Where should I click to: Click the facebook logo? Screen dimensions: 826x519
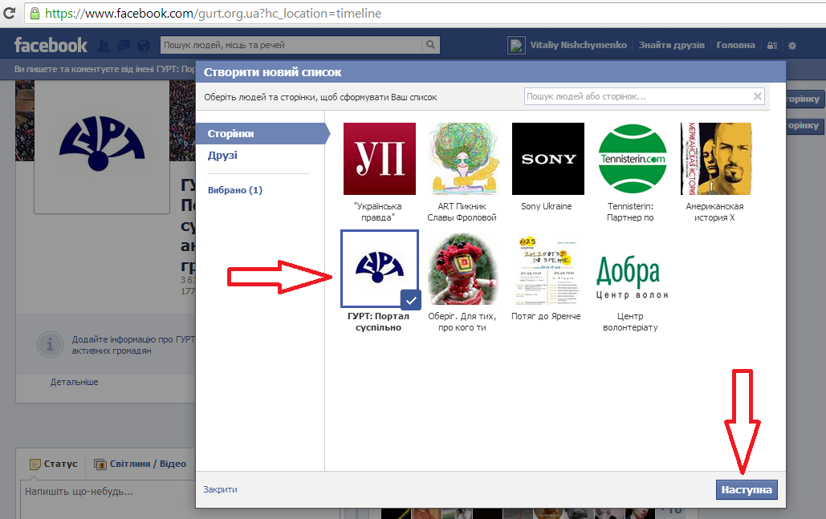(51, 45)
